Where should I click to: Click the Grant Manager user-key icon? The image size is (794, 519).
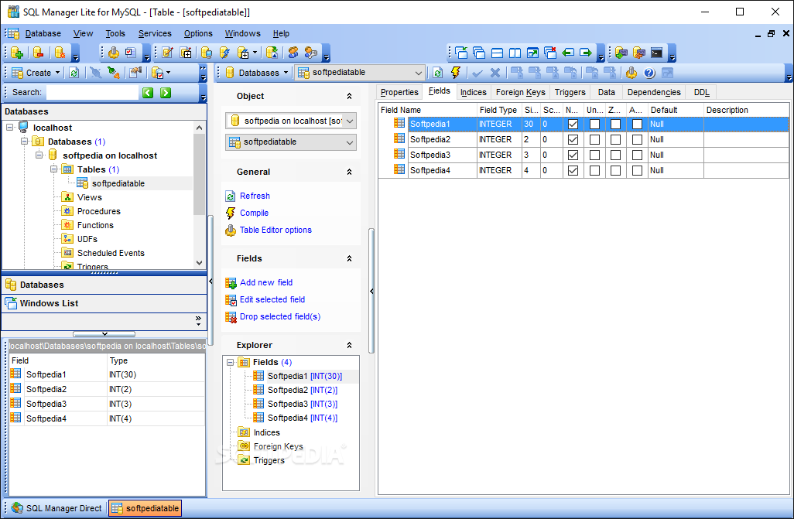(x=311, y=53)
